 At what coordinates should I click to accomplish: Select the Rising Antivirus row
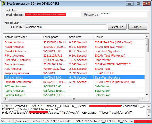74,91
